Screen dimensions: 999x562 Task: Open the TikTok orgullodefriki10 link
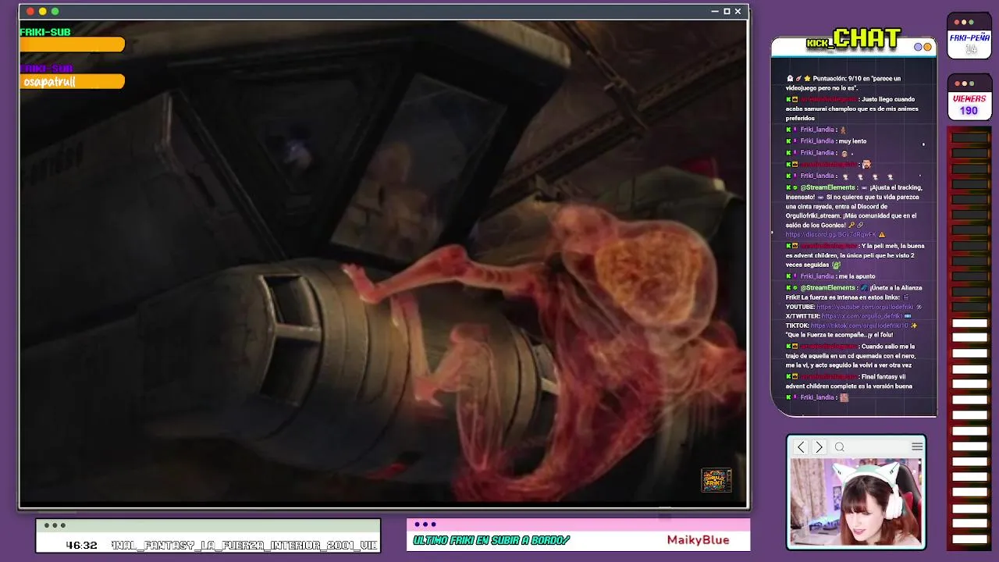click(859, 325)
